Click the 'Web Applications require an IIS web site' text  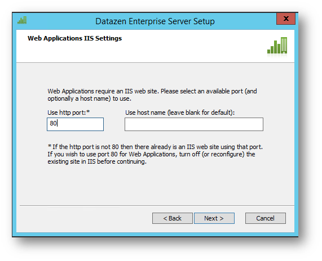[x=152, y=95]
